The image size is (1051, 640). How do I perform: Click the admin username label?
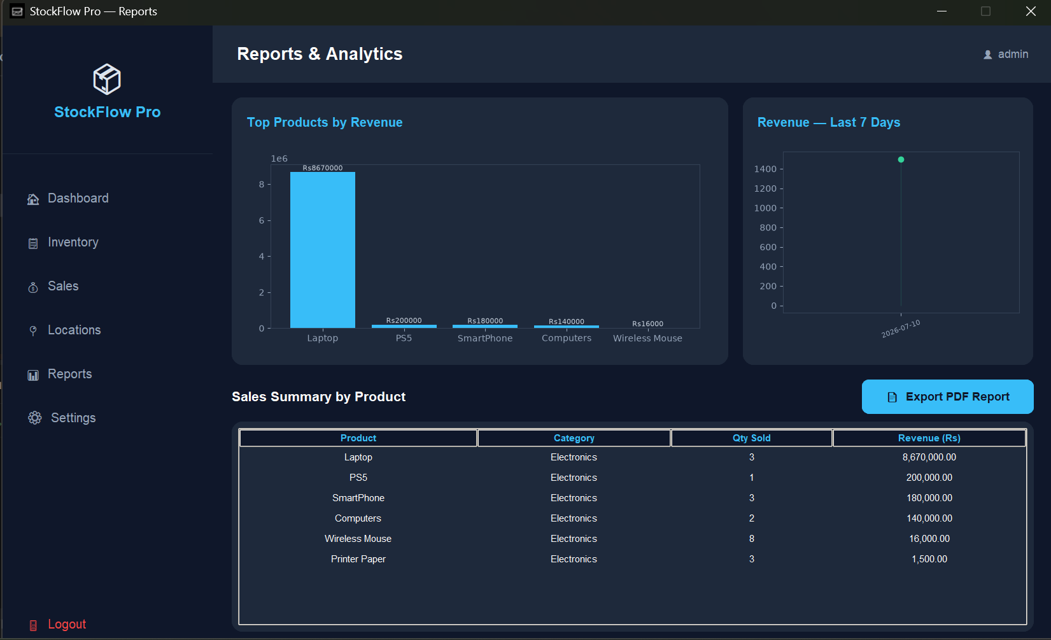1013,54
